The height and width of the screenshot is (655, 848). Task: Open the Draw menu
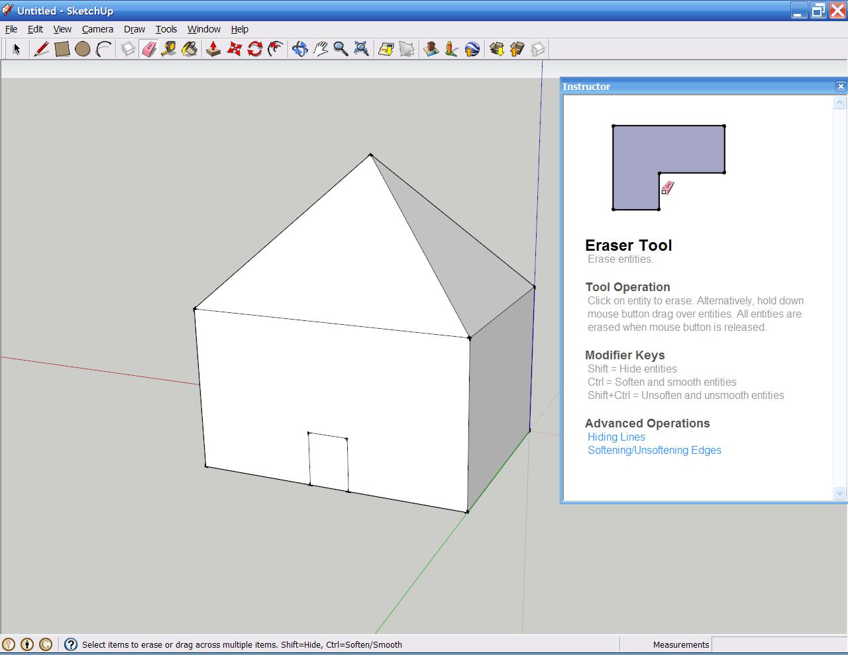134,29
